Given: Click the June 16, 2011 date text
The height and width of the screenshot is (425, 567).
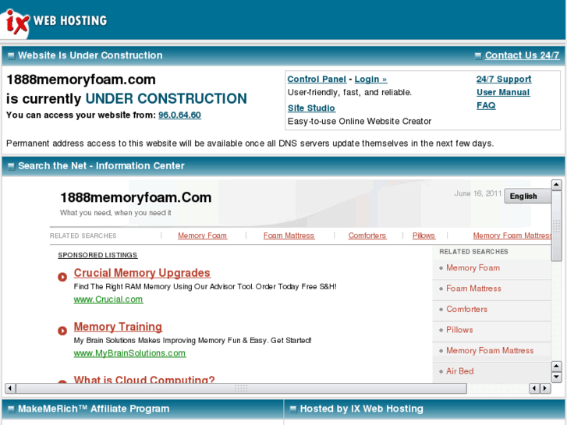Looking at the screenshot, I should 477,193.
